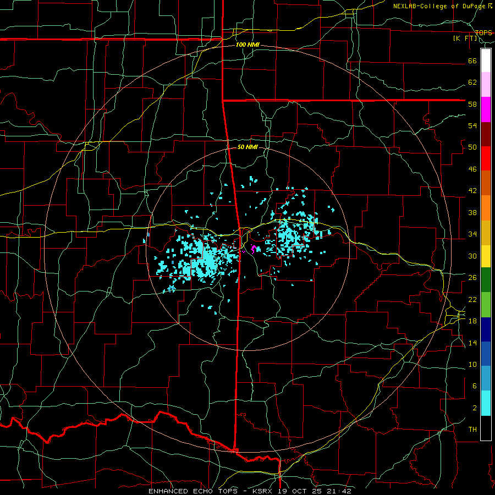The image size is (495, 495).
Task: Click the light blue legend swatch above 10
Action: point(486,378)
